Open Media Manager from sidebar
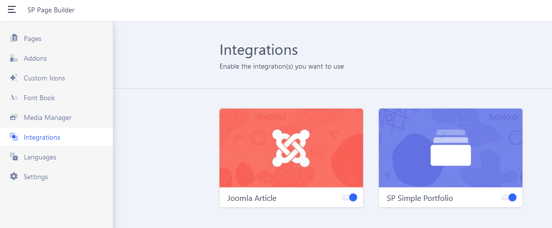 48,117
